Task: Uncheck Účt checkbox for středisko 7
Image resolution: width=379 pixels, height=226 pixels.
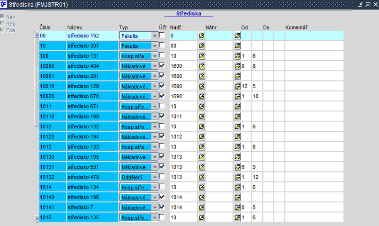Action: [x=162, y=207]
